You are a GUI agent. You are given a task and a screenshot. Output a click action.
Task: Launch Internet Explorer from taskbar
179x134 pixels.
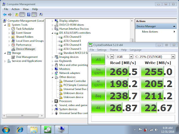coord(20,130)
